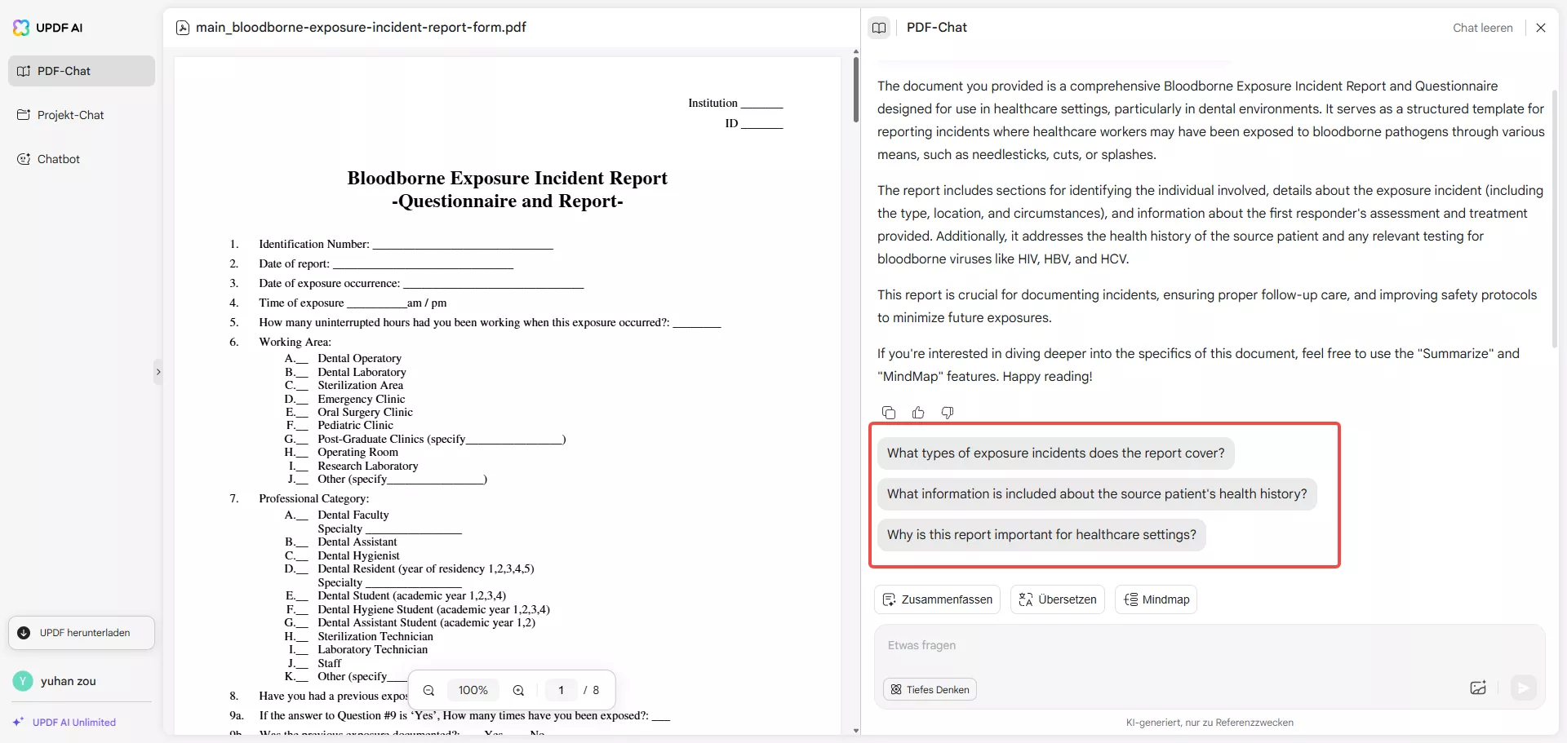This screenshot has height=743, width=1567.
Task: Zoom out of the PDF document
Action: click(x=428, y=691)
